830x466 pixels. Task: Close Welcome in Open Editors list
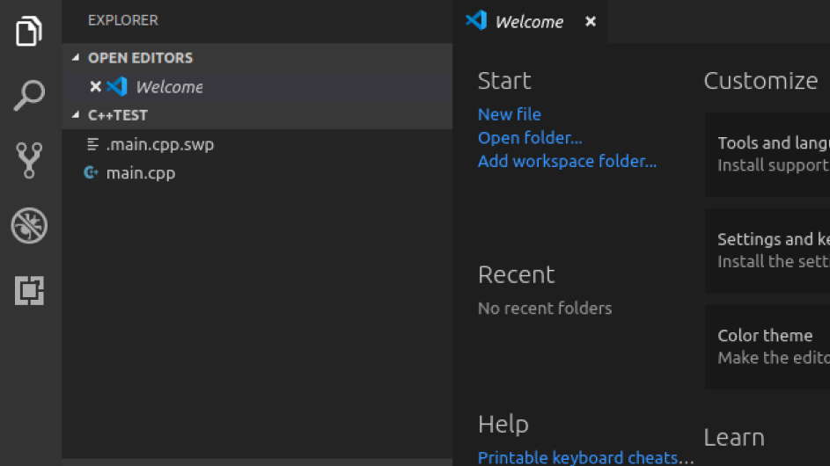(x=95, y=86)
